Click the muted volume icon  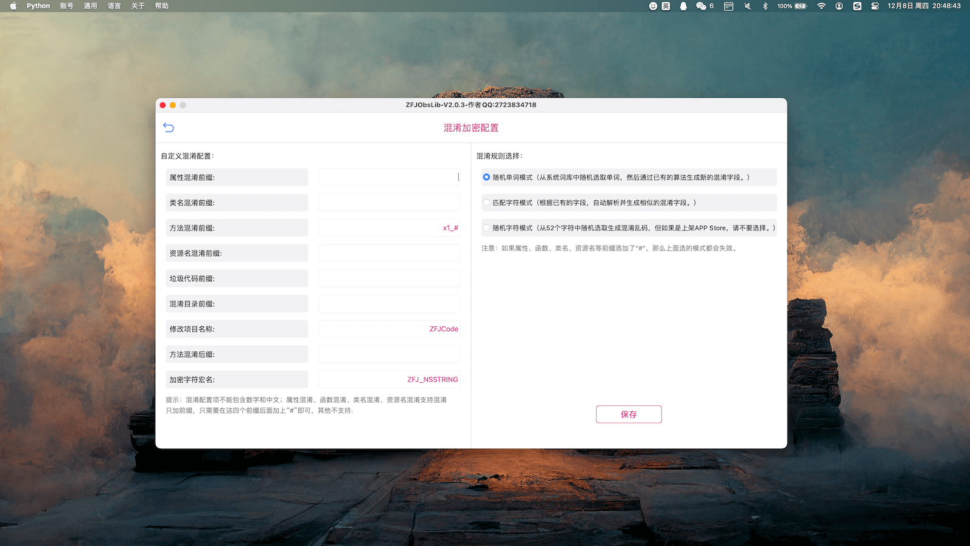click(748, 6)
